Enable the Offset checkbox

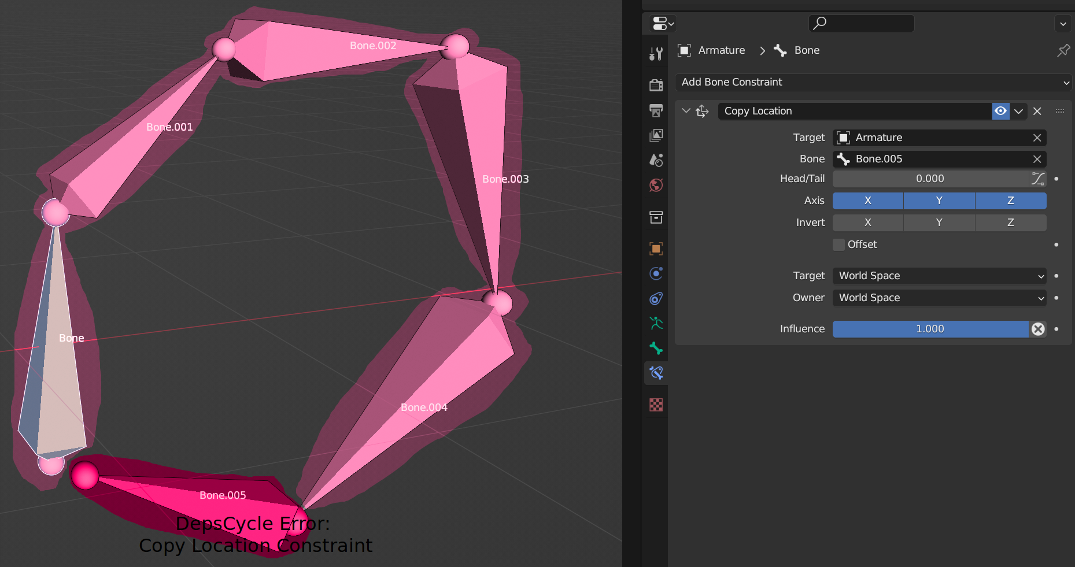click(x=838, y=244)
